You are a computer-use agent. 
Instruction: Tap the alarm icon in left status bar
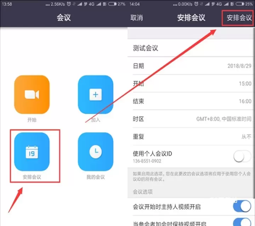69,4
